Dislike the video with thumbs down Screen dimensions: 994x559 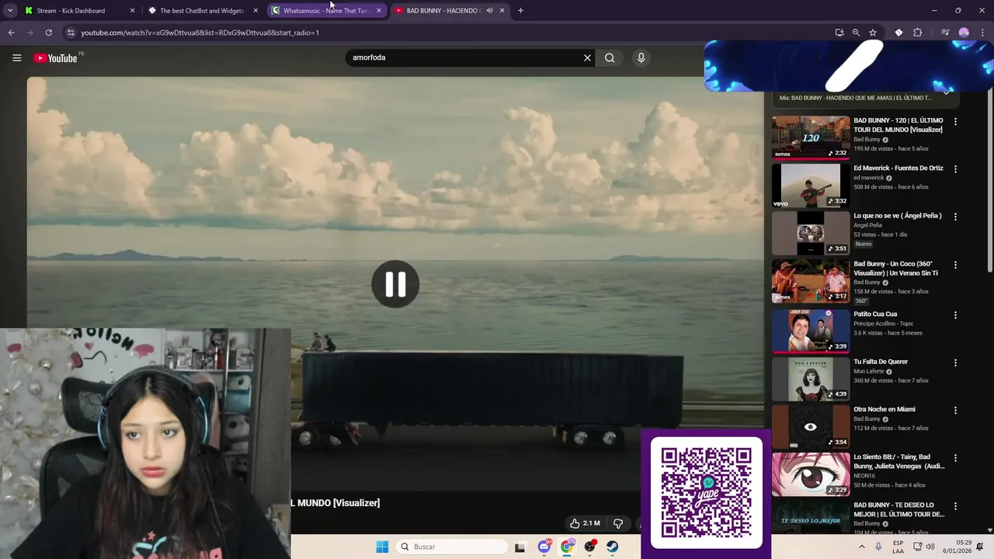(x=618, y=523)
